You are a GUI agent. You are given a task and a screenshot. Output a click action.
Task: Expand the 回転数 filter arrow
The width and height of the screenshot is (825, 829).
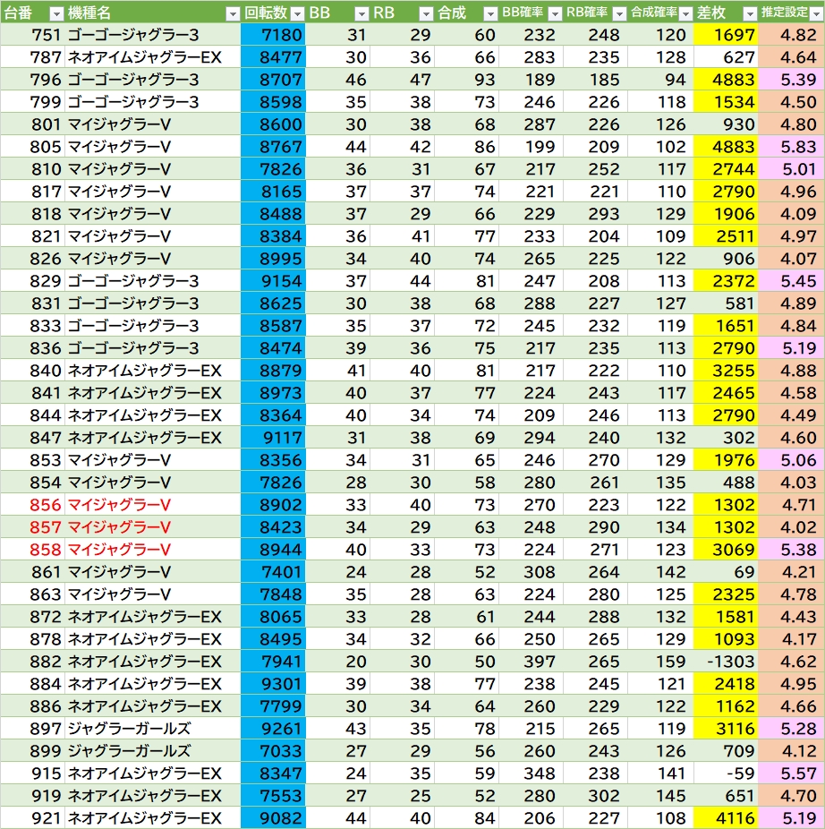297,13
